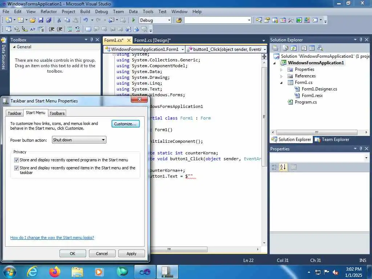Viewport: 372px width, 279px height.
Task: Open the Refactor menu
Action: point(49,11)
